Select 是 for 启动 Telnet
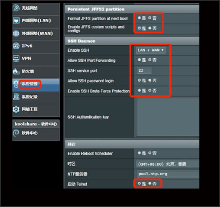This screenshot has height=207, width=220. pyautogui.click(x=139, y=184)
